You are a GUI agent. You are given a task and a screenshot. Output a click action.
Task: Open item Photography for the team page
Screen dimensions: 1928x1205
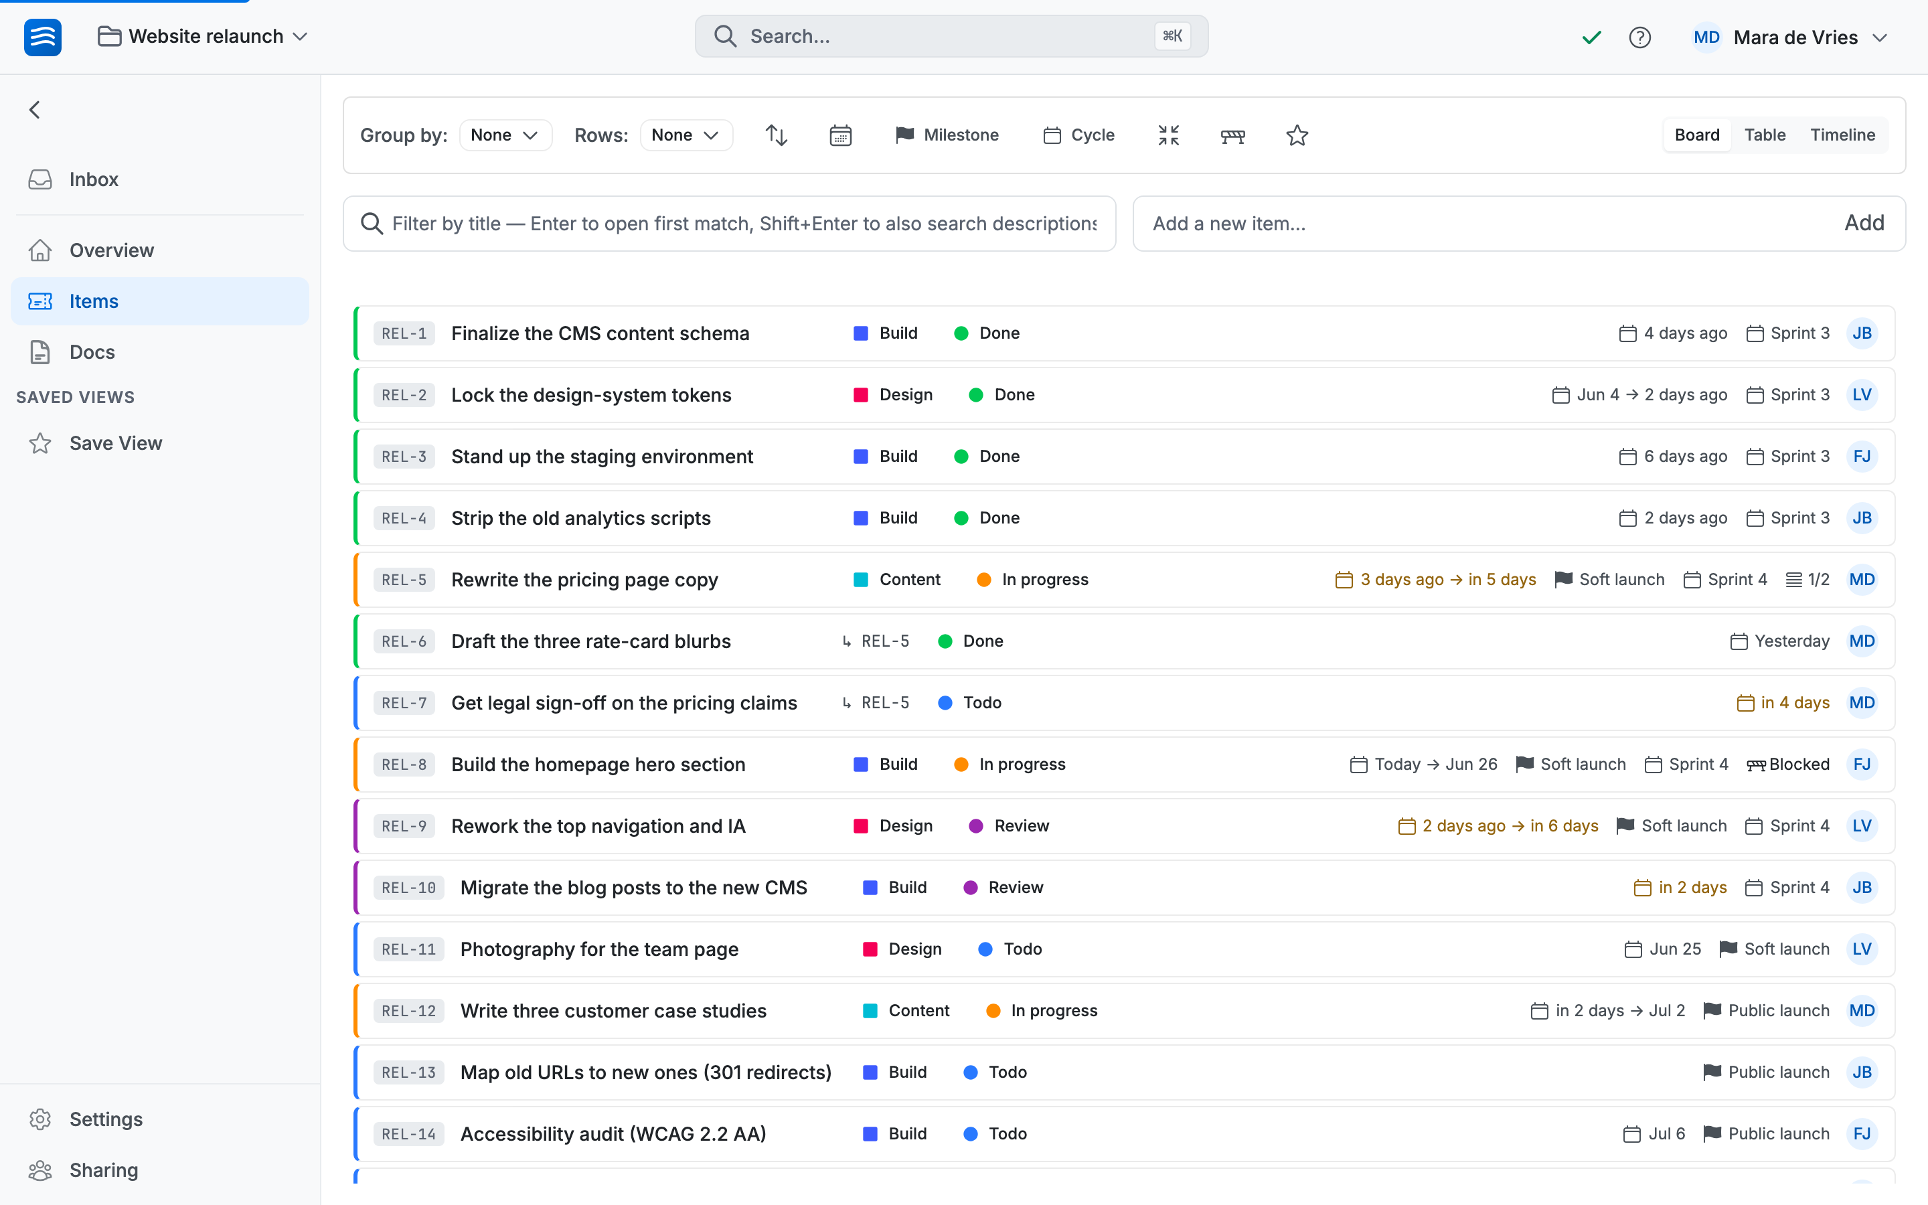click(599, 949)
